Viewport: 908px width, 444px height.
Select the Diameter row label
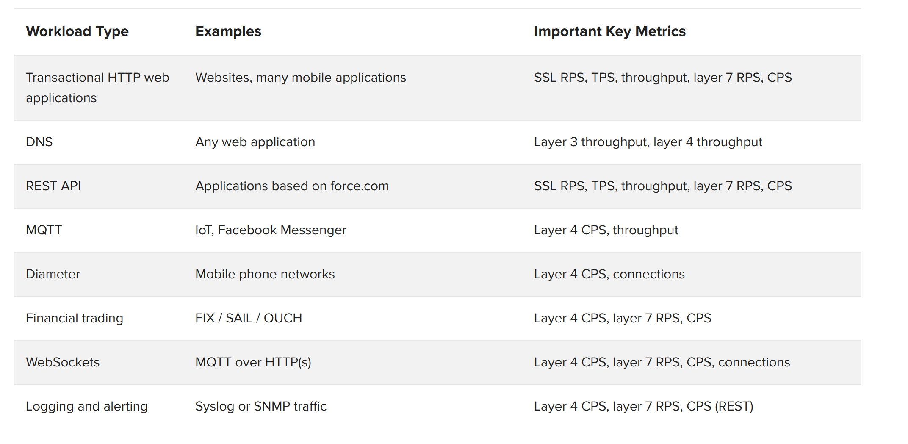click(53, 274)
